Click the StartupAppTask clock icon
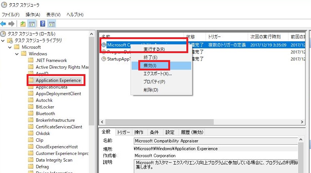Screen dimensions: 311x173 click(x=104, y=59)
